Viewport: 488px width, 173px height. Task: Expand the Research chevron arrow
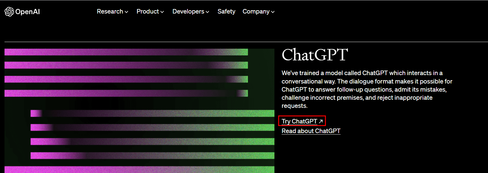(x=127, y=12)
